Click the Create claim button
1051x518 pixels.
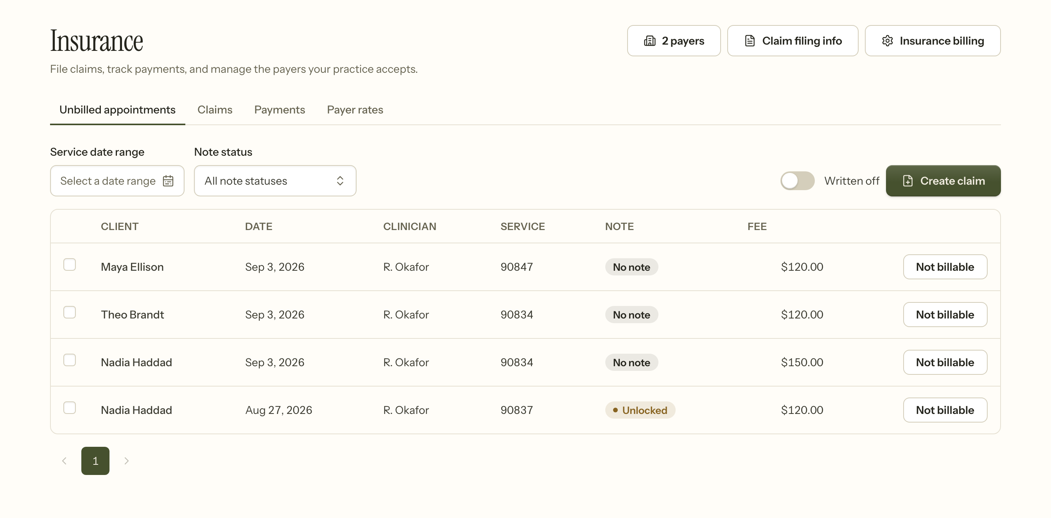tap(943, 181)
